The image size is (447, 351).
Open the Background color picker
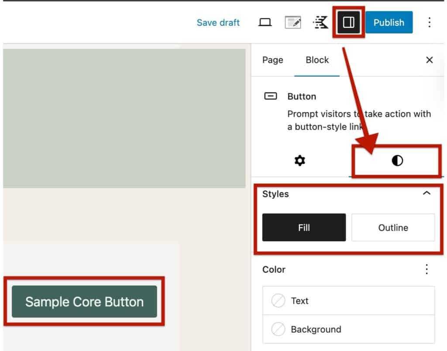click(348, 329)
